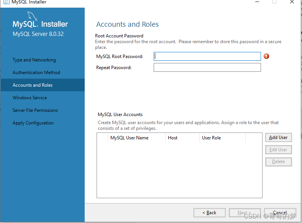Viewport: 302px width, 223px height.
Task: Click the Repeat Password label
Action: [114, 68]
